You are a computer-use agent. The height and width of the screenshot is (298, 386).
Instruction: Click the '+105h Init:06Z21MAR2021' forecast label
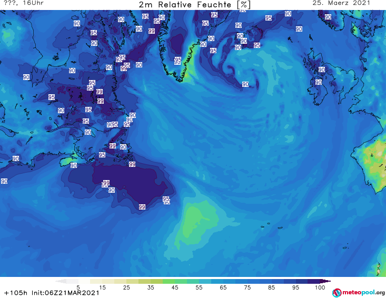coord(52,293)
